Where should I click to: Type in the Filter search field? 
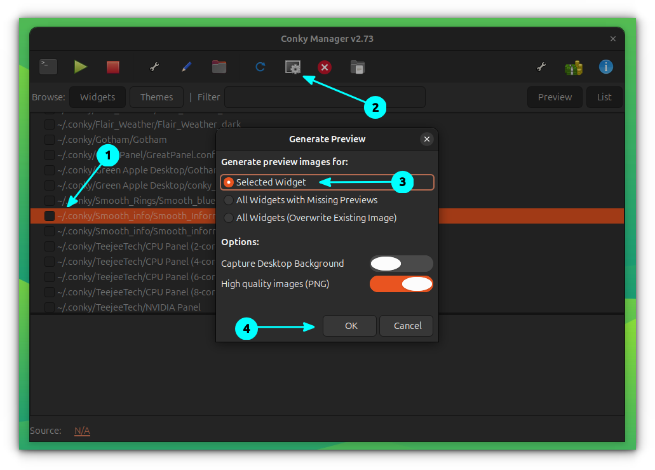(324, 97)
